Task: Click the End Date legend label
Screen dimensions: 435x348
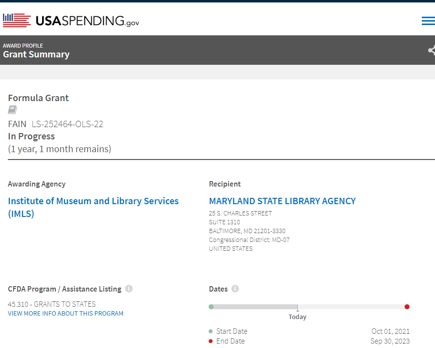Action: click(x=230, y=341)
